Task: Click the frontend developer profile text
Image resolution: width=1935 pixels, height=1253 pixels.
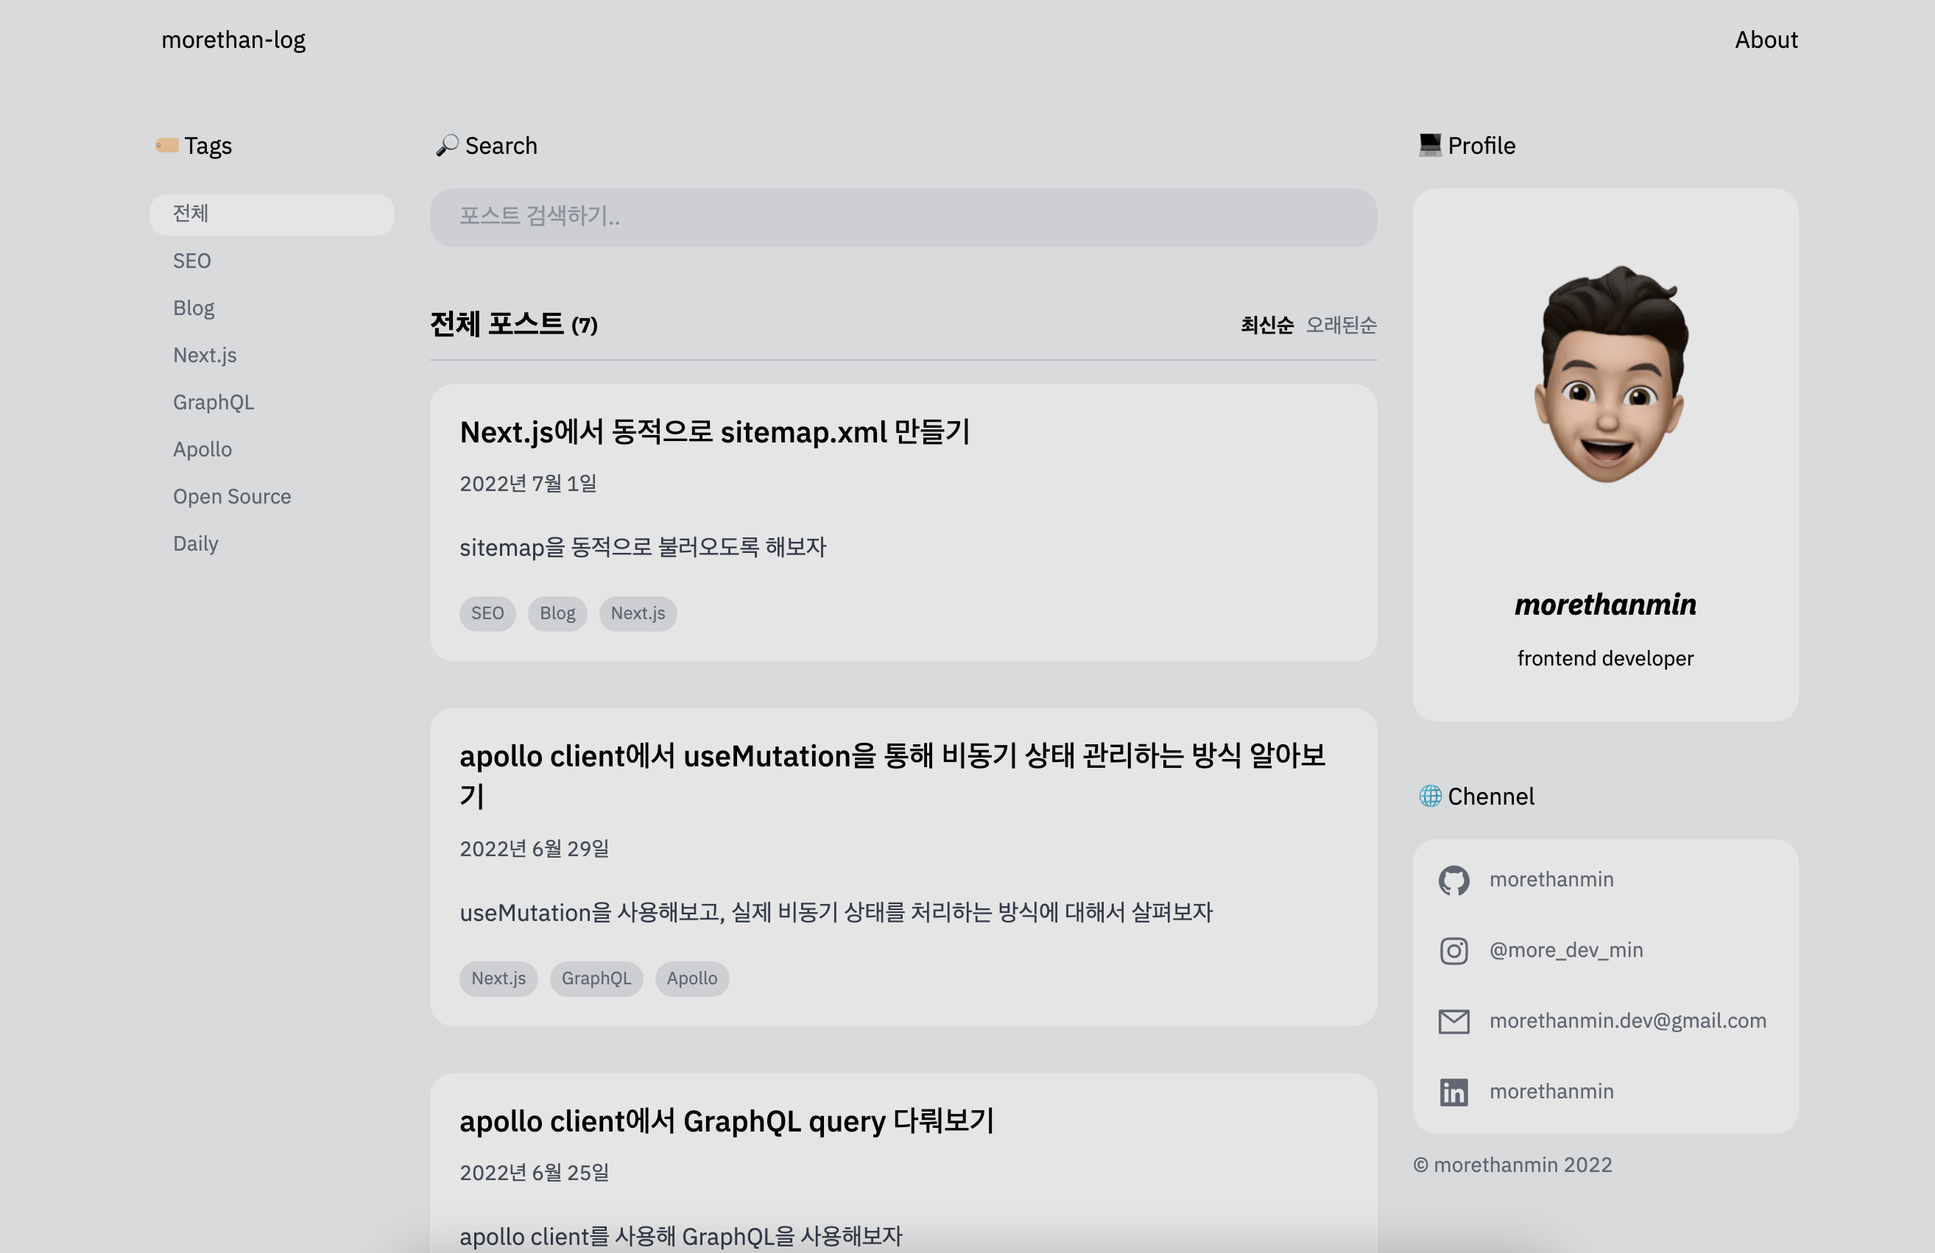Action: pos(1605,659)
